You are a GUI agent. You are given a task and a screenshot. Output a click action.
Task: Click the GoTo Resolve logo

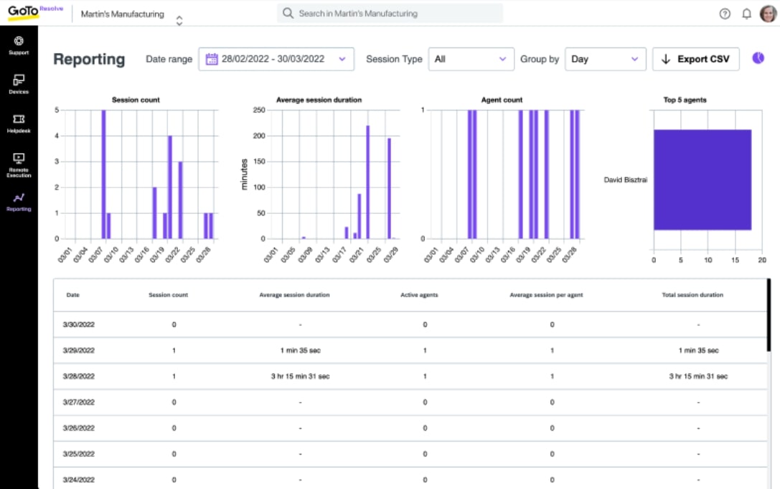[x=34, y=13]
